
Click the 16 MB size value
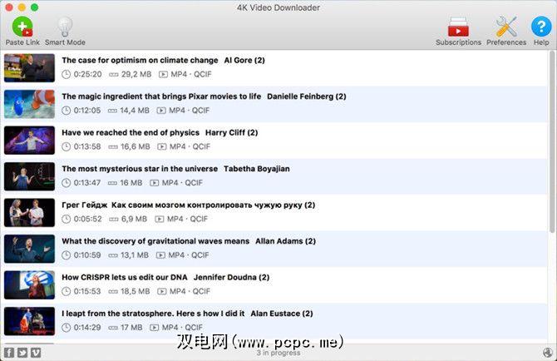pos(131,183)
